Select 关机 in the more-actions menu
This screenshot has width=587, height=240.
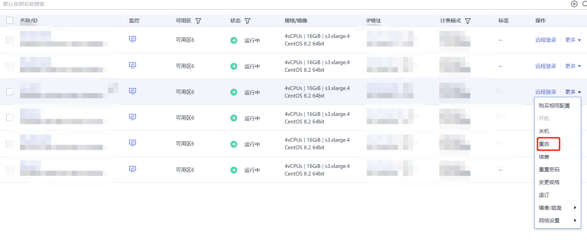(x=544, y=131)
